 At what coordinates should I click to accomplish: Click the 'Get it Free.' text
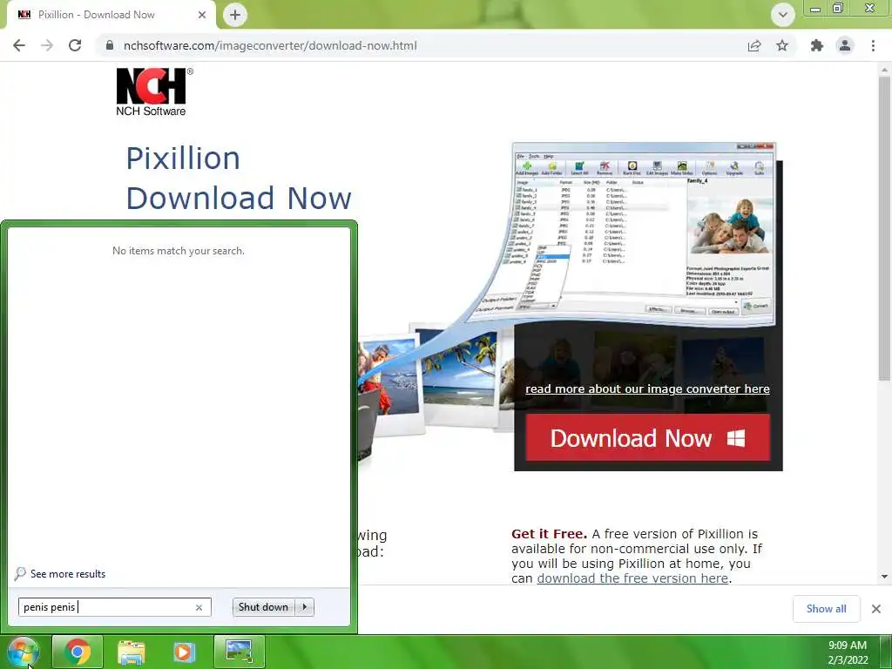(x=549, y=534)
